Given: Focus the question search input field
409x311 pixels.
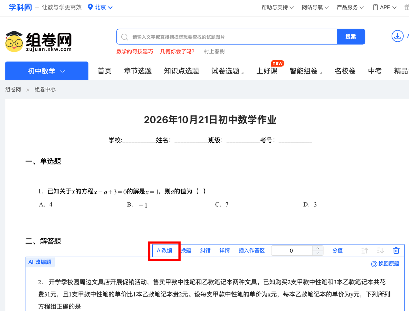Looking at the screenshot, I should tap(227, 37).
